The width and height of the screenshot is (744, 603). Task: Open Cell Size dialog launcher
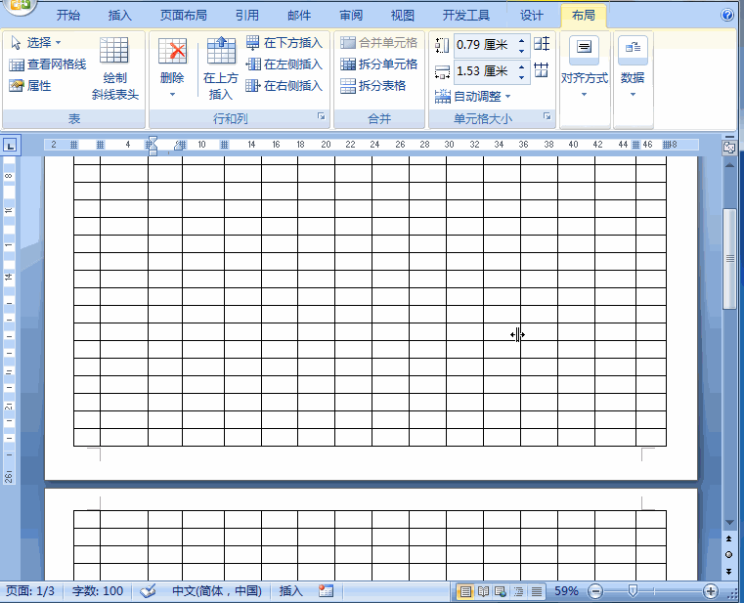click(x=547, y=116)
